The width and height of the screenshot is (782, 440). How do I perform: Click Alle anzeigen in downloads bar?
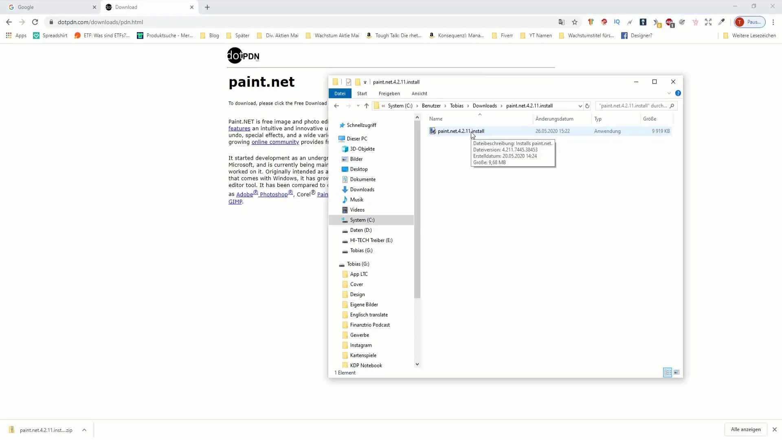[x=746, y=429]
